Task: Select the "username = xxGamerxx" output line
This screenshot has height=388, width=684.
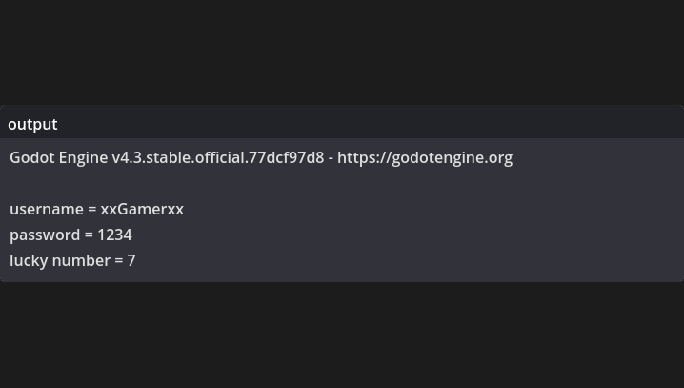Action: pyautogui.click(x=97, y=209)
